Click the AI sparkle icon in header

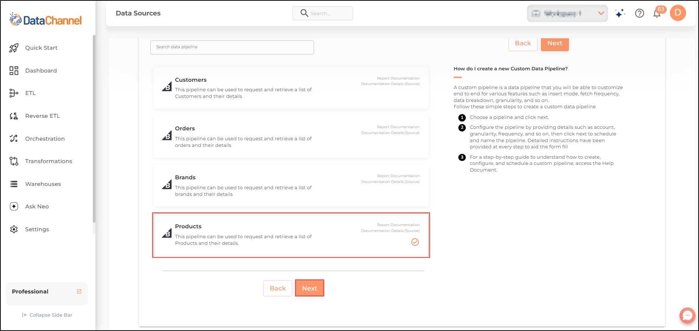click(x=620, y=14)
